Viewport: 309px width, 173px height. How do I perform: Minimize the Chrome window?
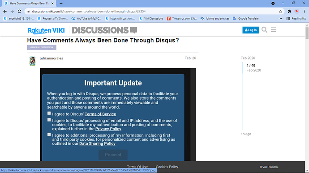point(283,3)
